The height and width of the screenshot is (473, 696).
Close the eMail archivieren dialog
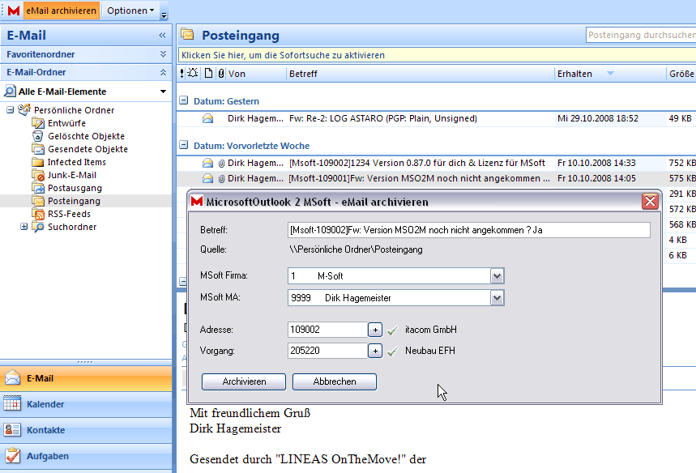pyautogui.click(x=650, y=202)
